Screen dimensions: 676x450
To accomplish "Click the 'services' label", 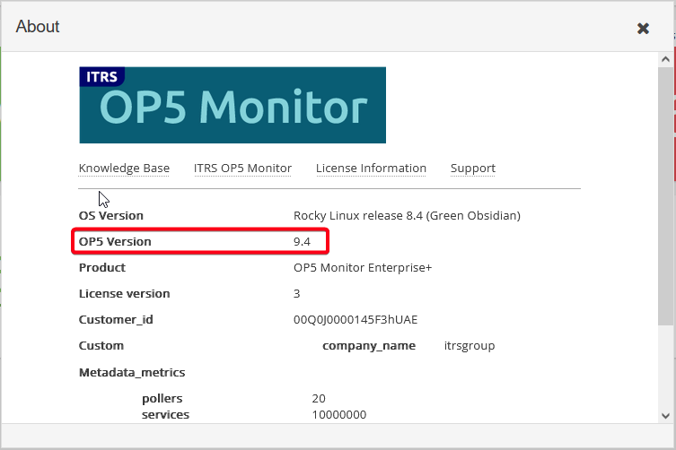I will [165, 415].
